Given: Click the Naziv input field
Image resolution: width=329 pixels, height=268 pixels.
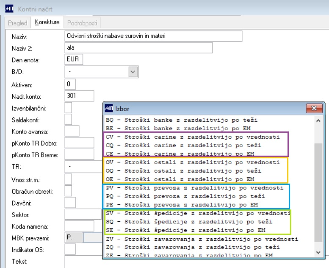Looking at the screenshot, I should [x=153, y=36].
